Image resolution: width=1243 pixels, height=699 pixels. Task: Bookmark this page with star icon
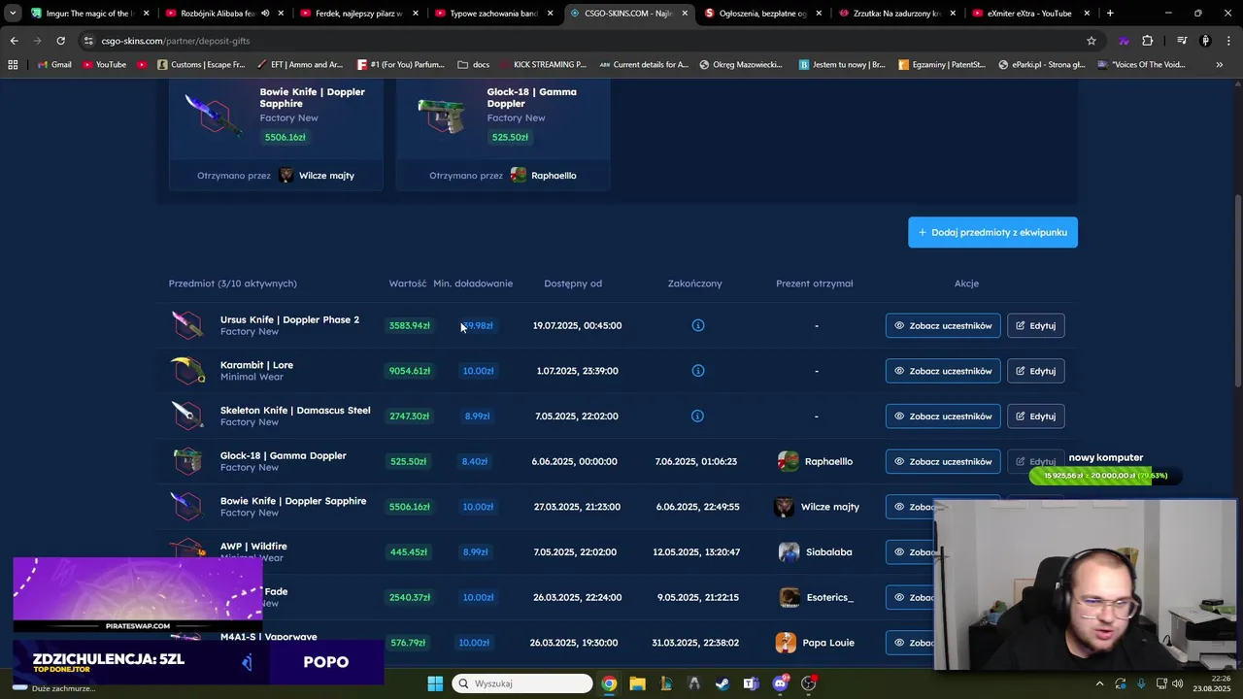tap(1092, 41)
